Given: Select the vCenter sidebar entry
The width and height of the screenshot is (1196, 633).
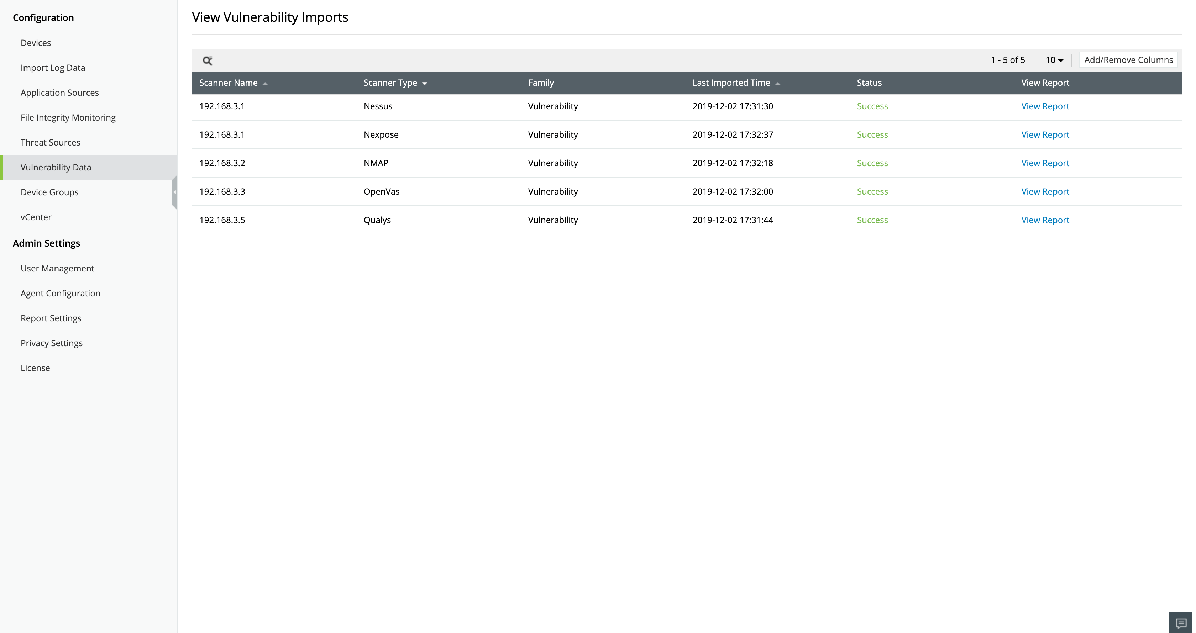Looking at the screenshot, I should click(x=36, y=217).
